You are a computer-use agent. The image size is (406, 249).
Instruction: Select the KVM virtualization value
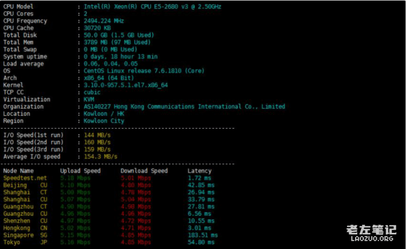89,99
